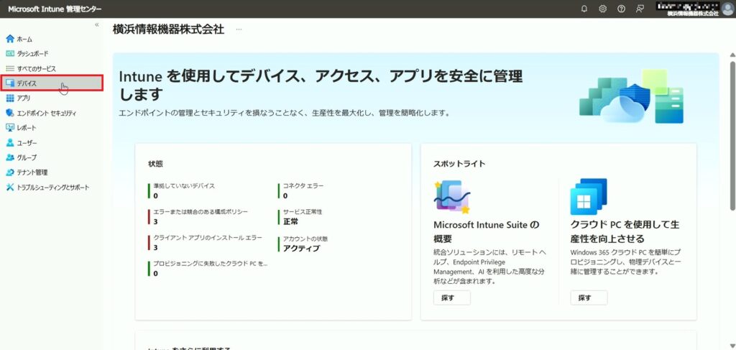Click the Microsoft Intune Suite spotlight image
The height and width of the screenshot is (350, 736).
pos(452,197)
